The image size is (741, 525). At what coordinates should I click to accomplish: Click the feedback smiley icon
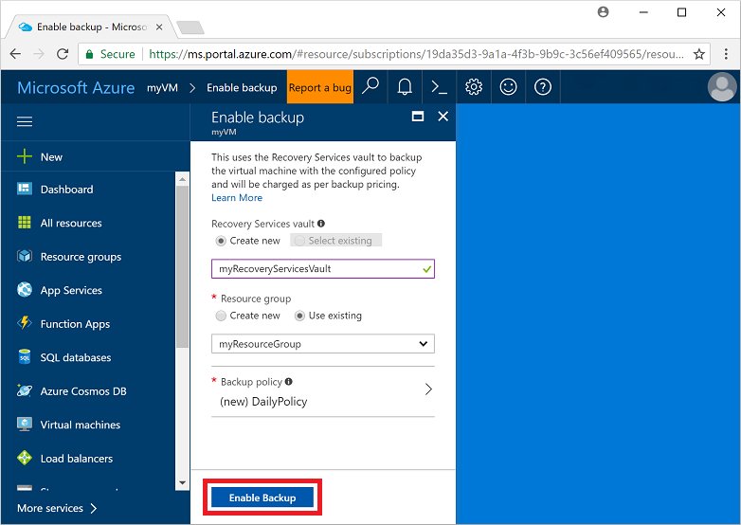(509, 87)
